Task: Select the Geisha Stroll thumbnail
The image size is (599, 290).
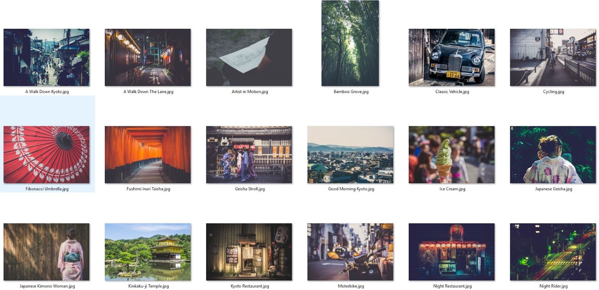Action: click(249, 155)
